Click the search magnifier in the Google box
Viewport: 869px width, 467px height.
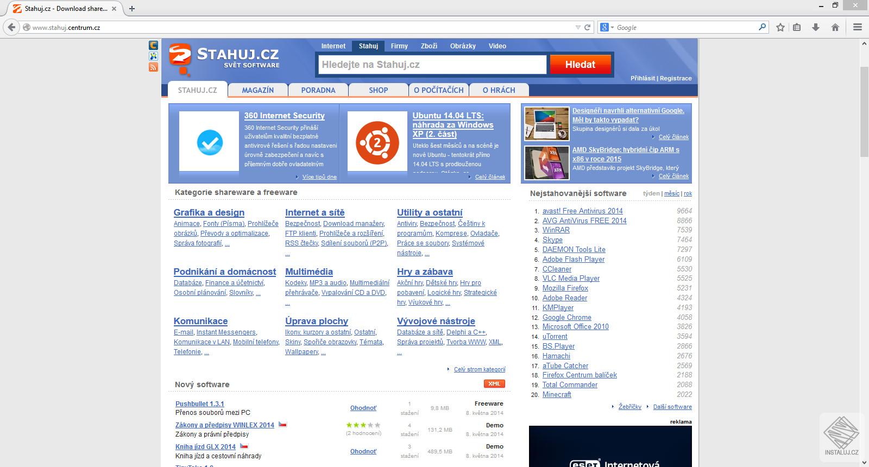[x=762, y=27]
